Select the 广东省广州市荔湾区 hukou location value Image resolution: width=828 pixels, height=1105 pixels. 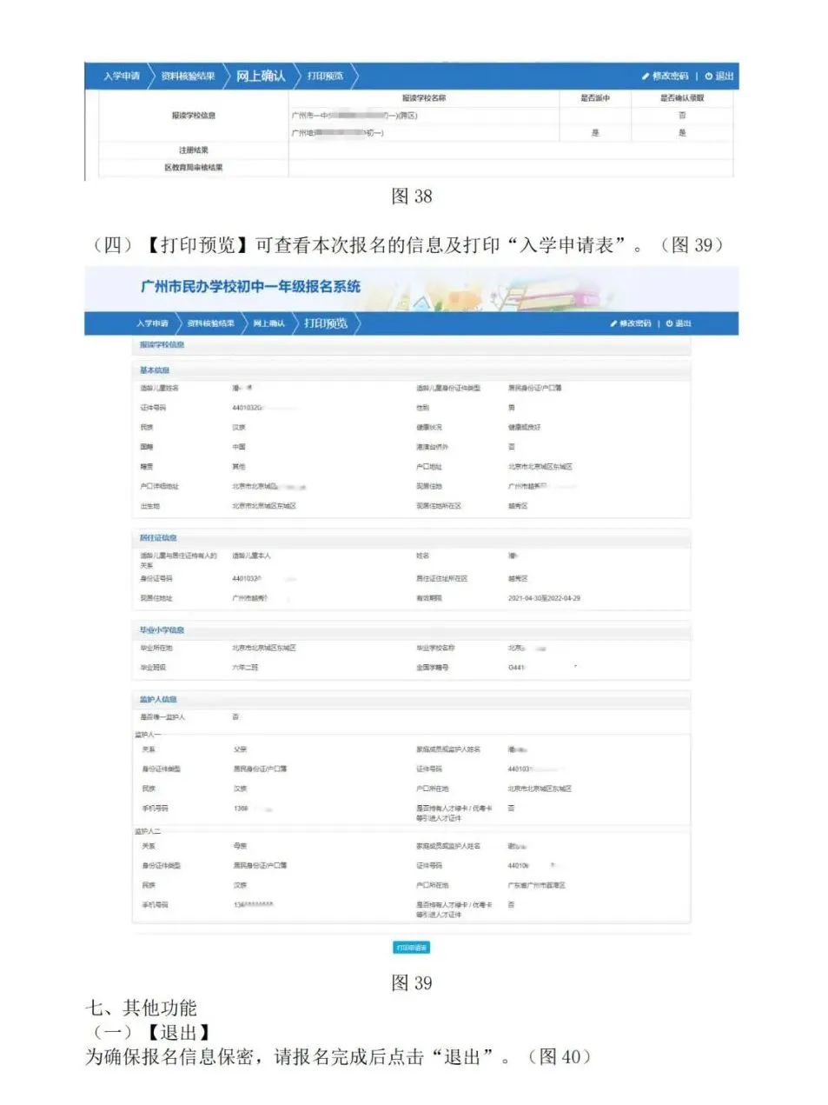tap(536, 885)
